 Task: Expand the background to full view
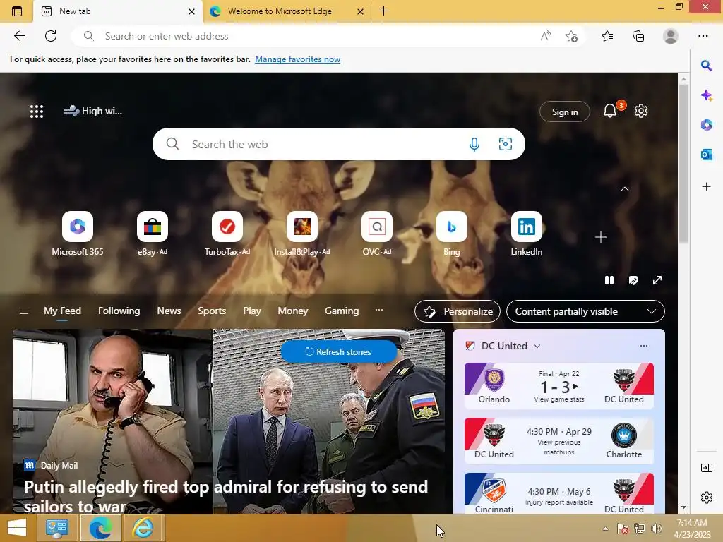tap(657, 280)
